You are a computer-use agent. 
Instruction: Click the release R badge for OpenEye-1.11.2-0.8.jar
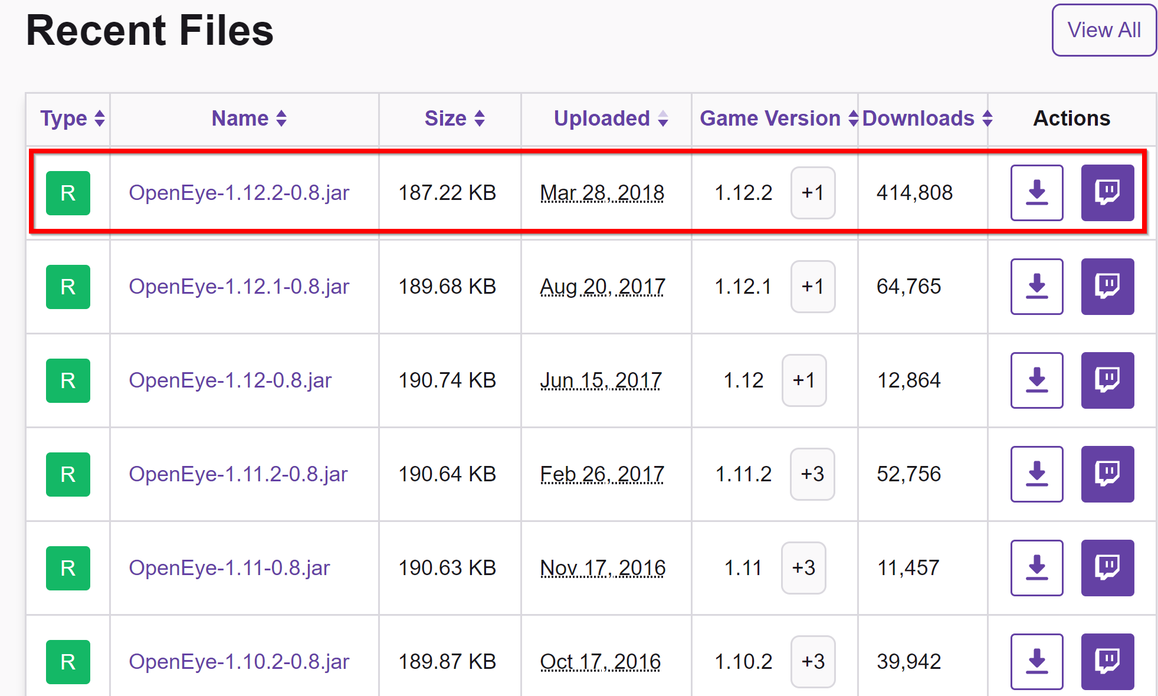pyautogui.click(x=68, y=474)
